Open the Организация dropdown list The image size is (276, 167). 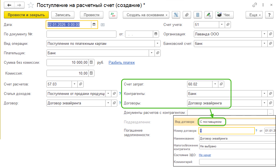[264, 34]
